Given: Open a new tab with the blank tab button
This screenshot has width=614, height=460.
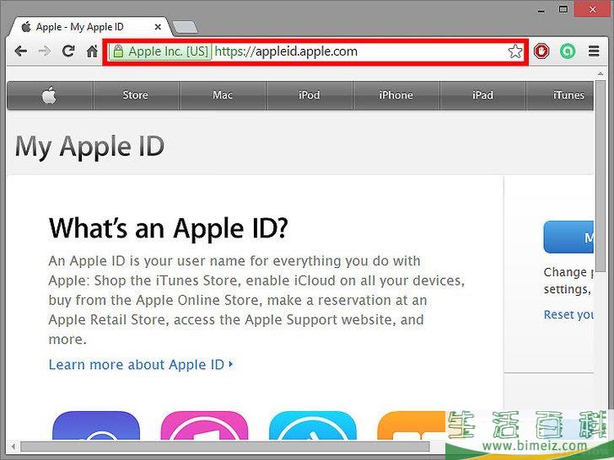Looking at the screenshot, I should (x=185, y=27).
